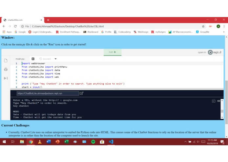
Task: Open Visual Studio Code from taskbar
Action: pos(111,142)
